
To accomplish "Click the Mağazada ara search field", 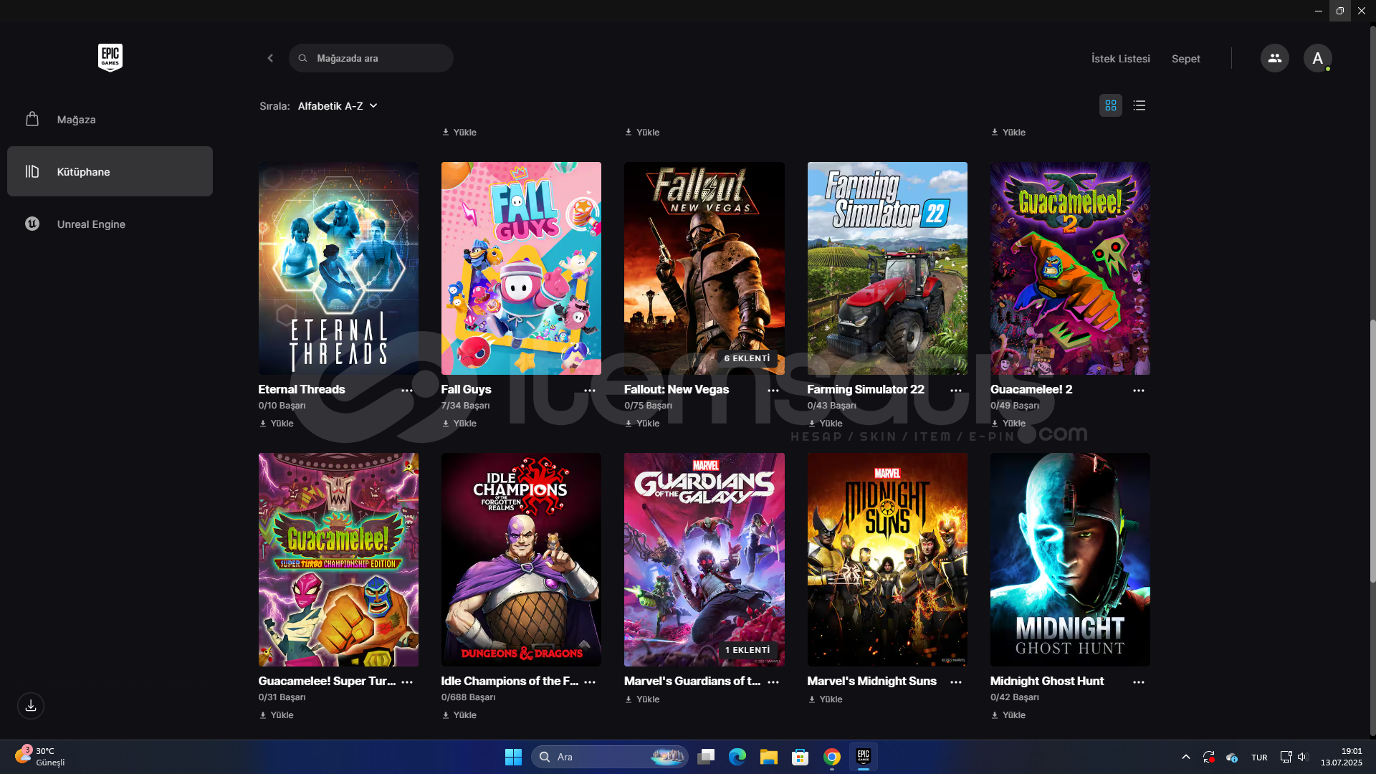I will point(371,58).
